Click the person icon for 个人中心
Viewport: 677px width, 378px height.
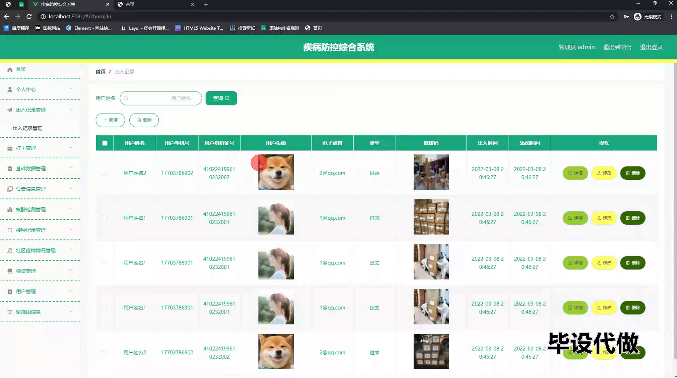10,90
